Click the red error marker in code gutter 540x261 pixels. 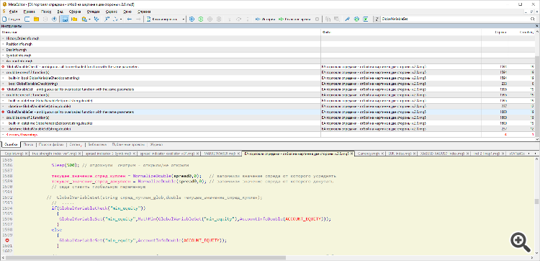coord(6,240)
